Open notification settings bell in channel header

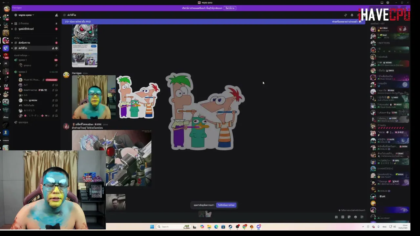pos(352,15)
